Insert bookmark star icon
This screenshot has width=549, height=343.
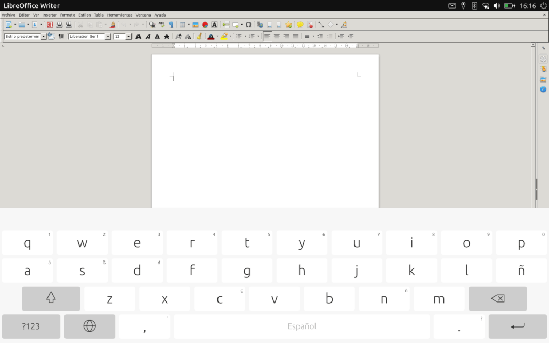288,24
